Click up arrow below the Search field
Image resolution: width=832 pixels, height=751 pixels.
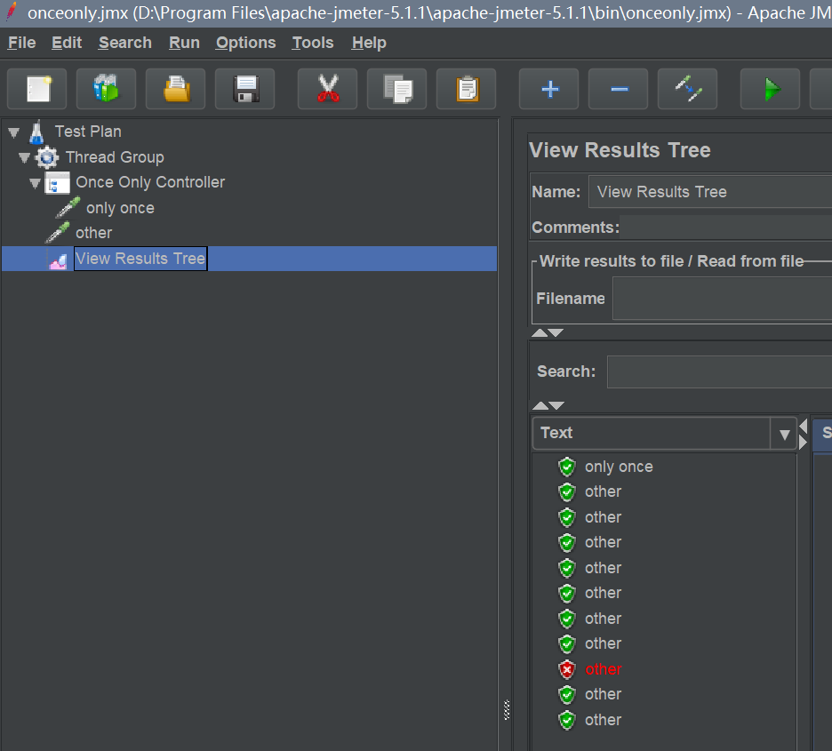(540, 406)
